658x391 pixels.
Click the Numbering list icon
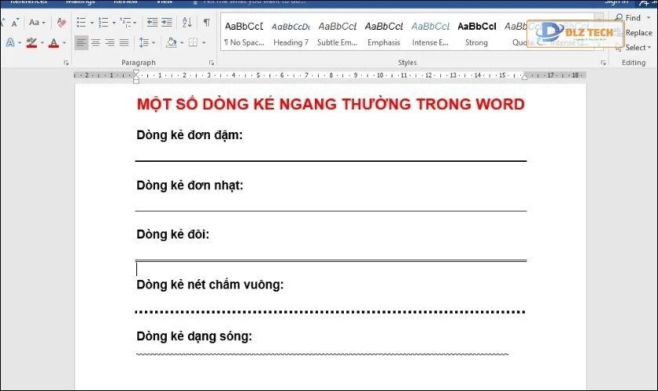(x=103, y=23)
